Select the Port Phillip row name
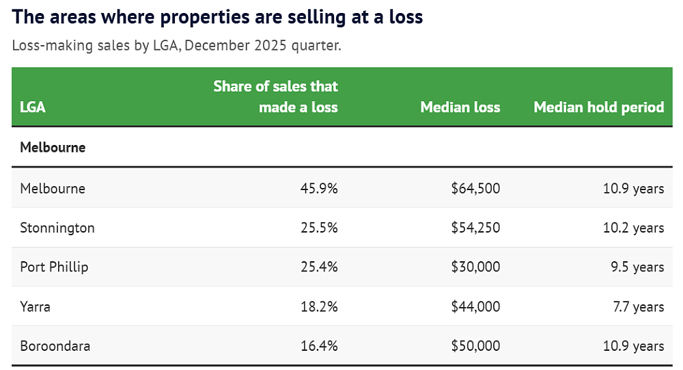This screenshot has height=370, width=683. [x=54, y=267]
